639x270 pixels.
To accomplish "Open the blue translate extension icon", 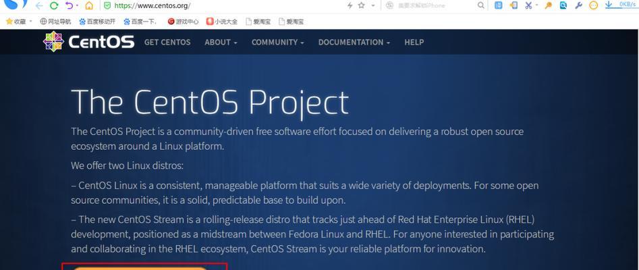I will click(x=499, y=5).
